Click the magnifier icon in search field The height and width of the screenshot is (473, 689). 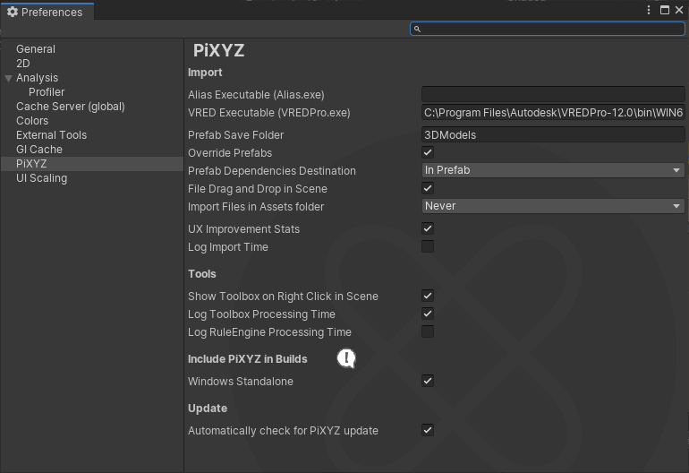417,29
